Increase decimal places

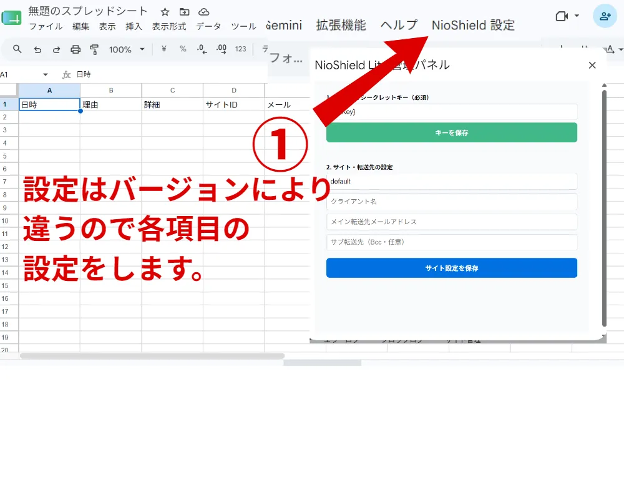222,49
